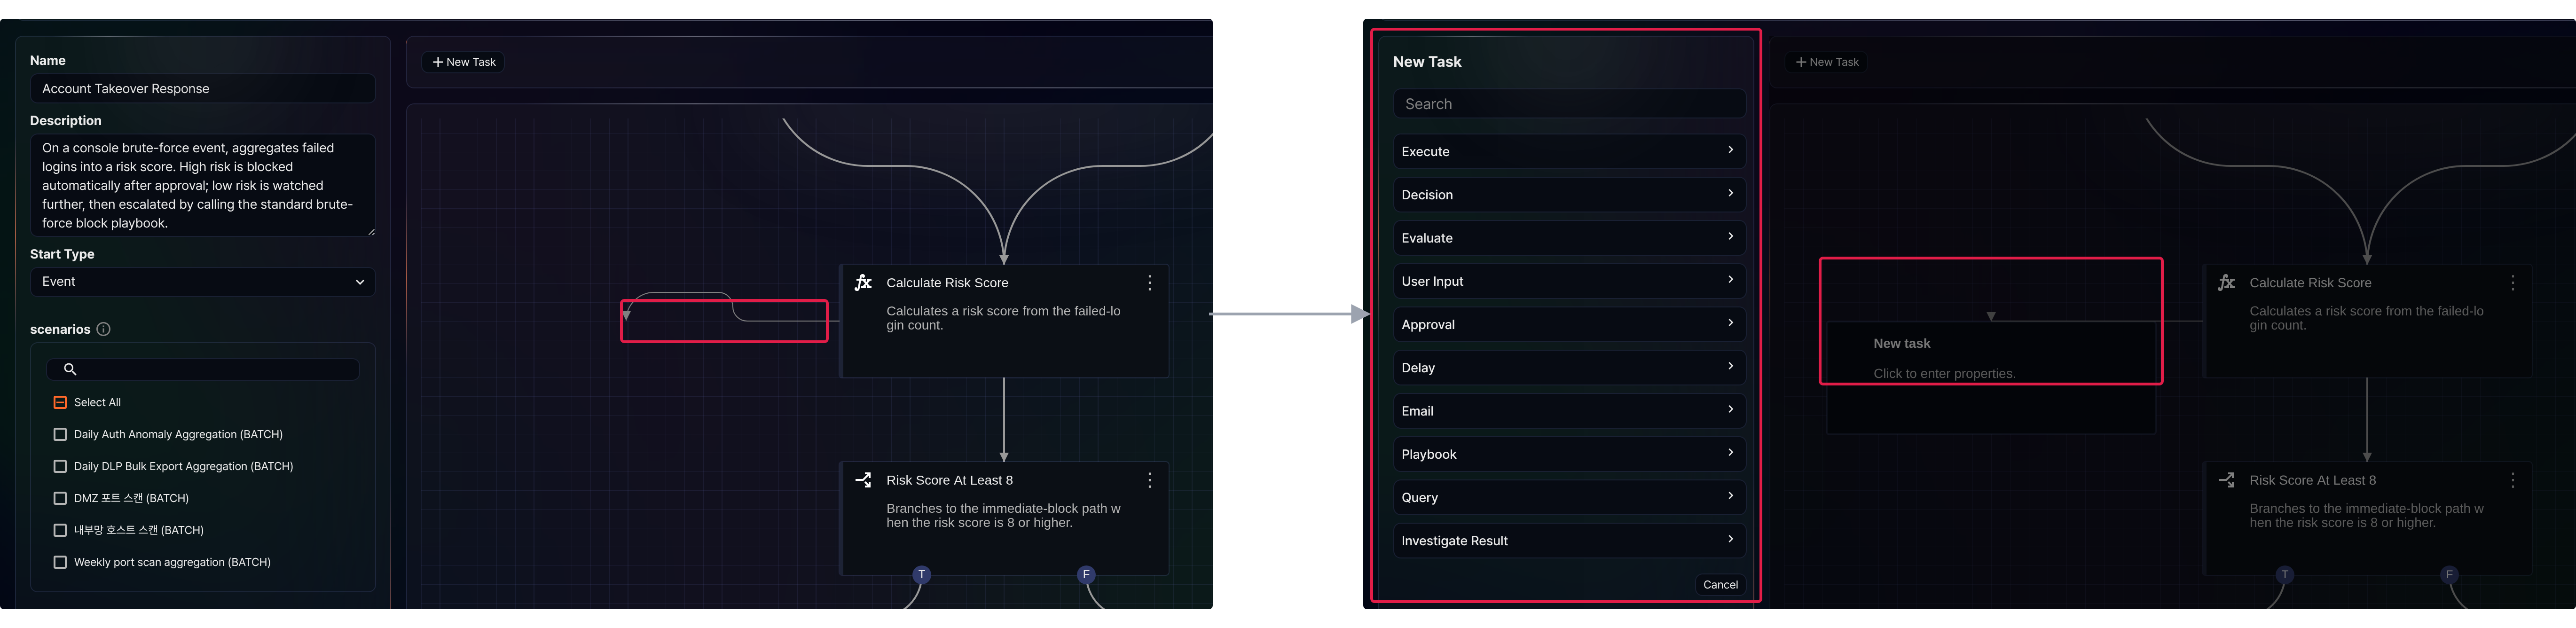
Task: Enable the 내부망 호스트 스캔 (BATCH) scenario
Action: 60,530
